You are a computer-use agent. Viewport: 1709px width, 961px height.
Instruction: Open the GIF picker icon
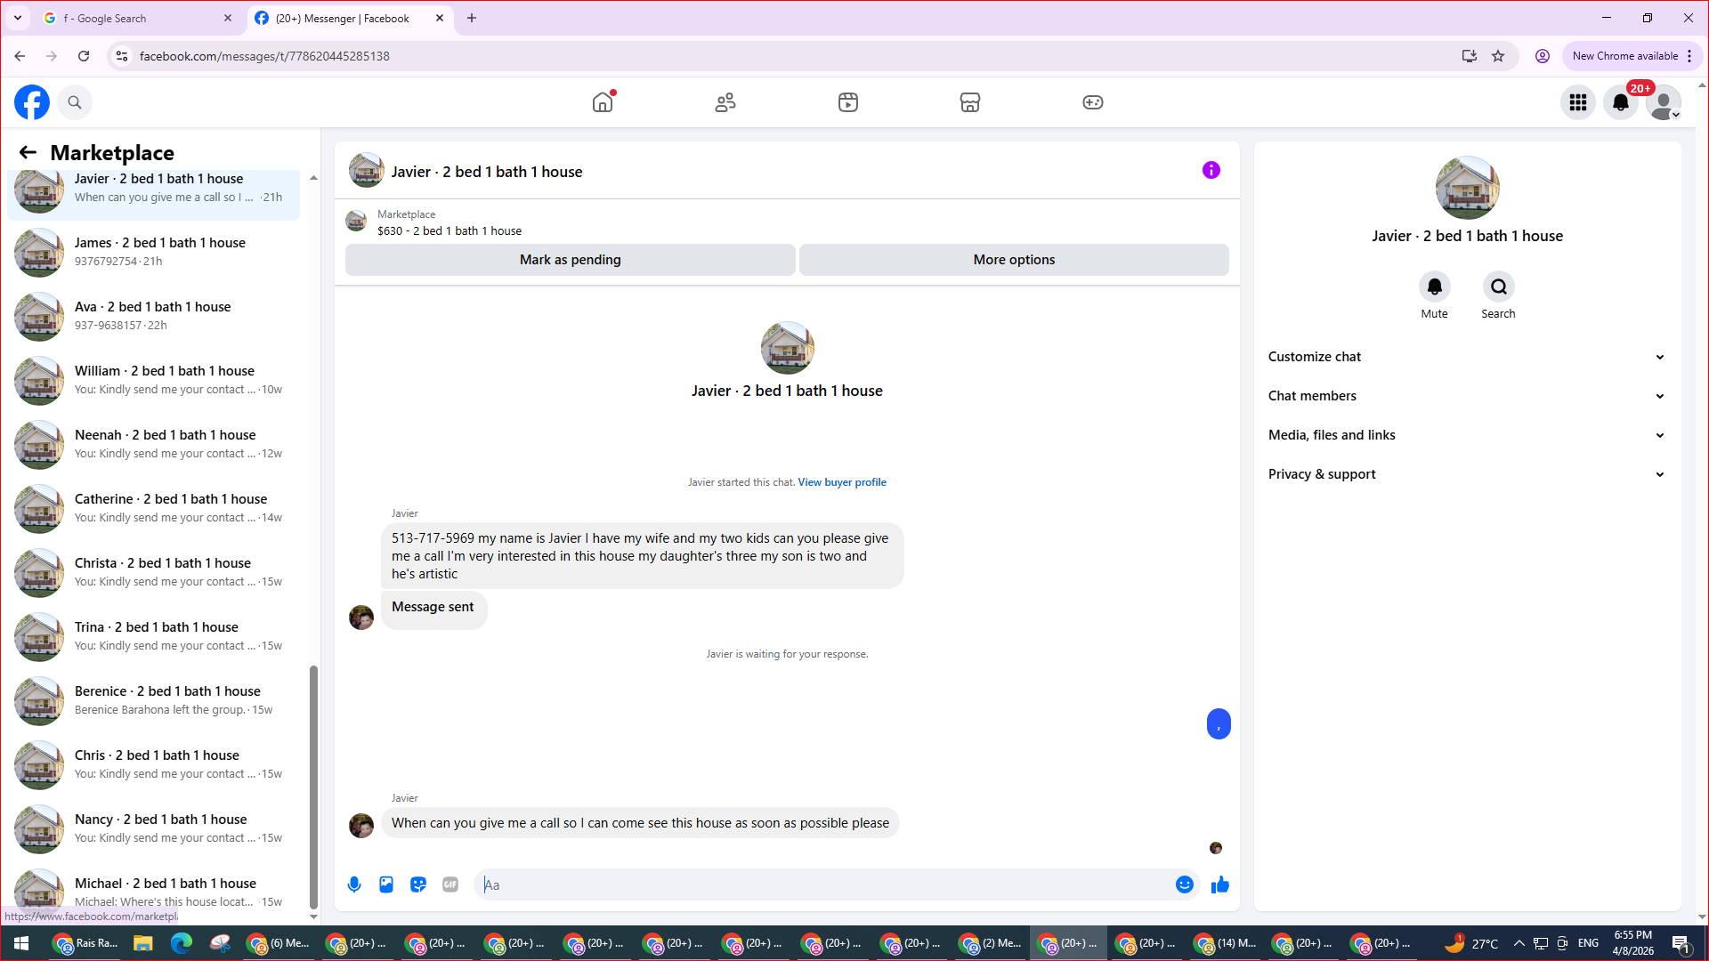[450, 884]
